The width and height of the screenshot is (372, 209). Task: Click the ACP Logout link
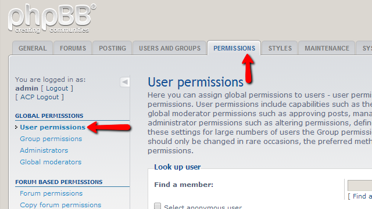point(40,97)
